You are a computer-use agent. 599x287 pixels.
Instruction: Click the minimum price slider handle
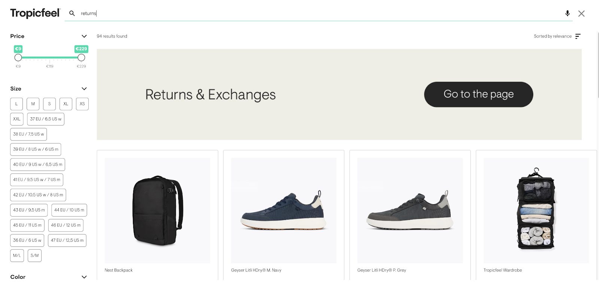18,58
